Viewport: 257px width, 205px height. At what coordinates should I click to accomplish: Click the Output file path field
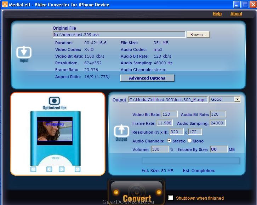pos(168,99)
